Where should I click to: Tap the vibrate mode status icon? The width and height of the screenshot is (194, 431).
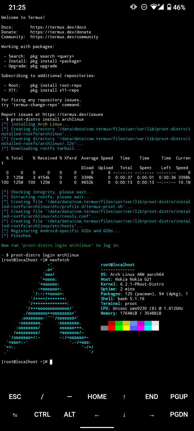[133, 7]
